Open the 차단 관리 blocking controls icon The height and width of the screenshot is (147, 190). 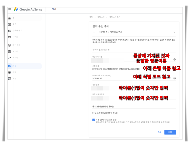9,45
